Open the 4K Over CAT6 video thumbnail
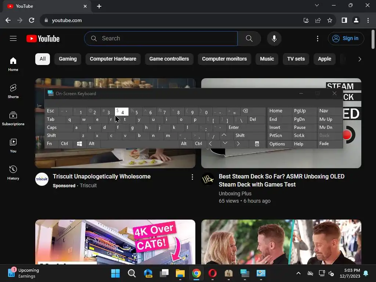The width and height of the screenshot is (376, 282). coord(115,242)
